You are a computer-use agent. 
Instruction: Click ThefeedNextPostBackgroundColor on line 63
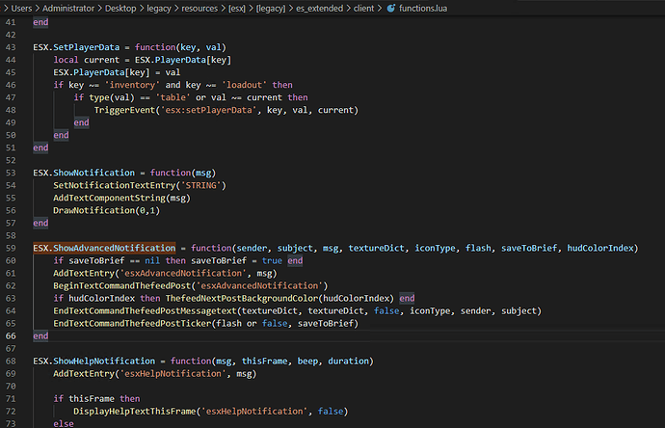(x=242, y=298)
